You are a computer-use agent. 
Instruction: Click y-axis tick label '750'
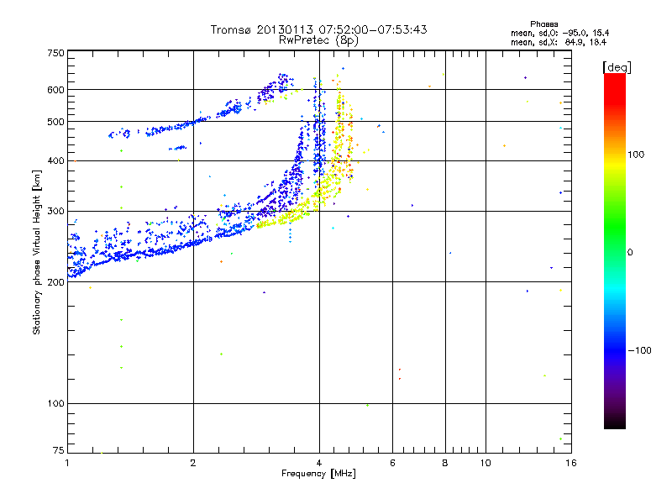click(x=56, y=53)
